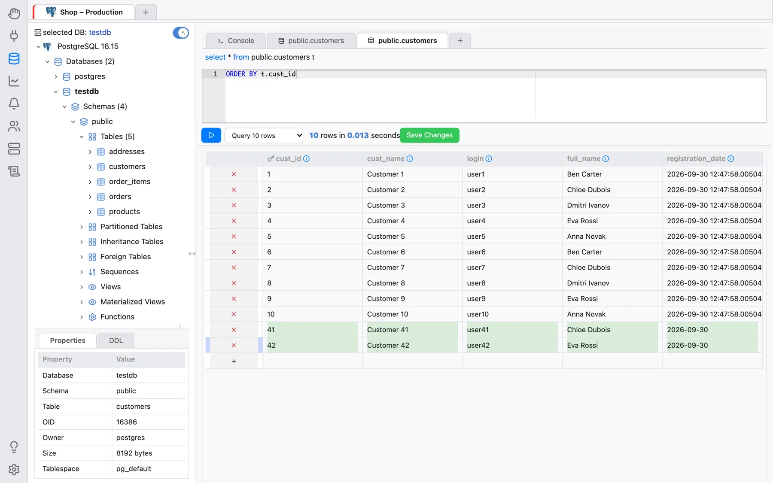
Task: Add a new row with plus icon
Action: coord(234,361)
